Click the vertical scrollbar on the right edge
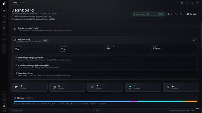Image resolution: width=202 pixels, height=113 pixels. tap(201, 35)
